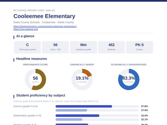Click the Mathematics (grades 3–8) label
Screen dimensions: 167x125
[x=27, y=115]
